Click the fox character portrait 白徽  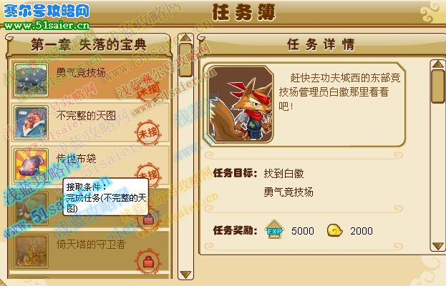pos(241,104)
